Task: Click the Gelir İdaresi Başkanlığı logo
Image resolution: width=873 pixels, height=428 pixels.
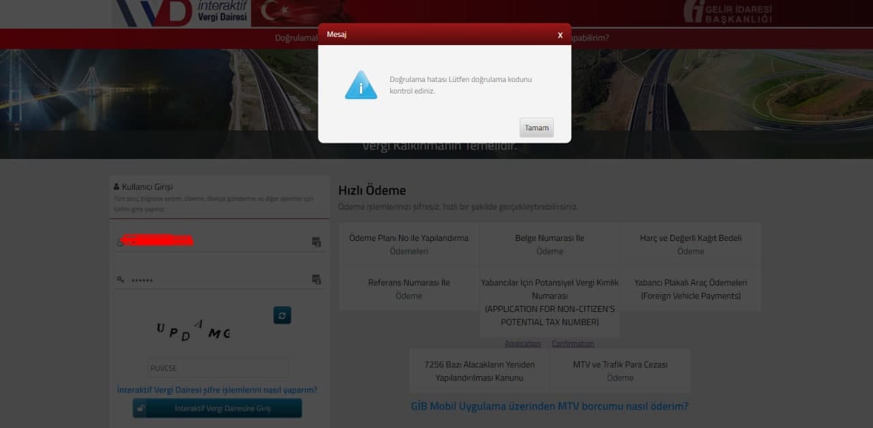Action: [x=728, y=12]
